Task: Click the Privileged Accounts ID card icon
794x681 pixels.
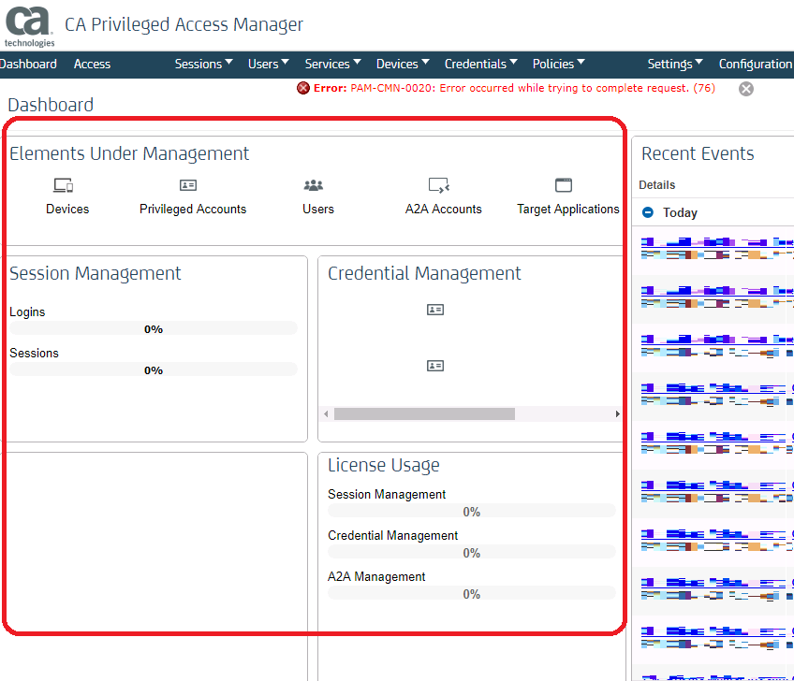Action: click(x=188, y=185)
